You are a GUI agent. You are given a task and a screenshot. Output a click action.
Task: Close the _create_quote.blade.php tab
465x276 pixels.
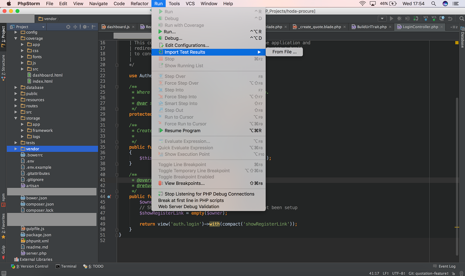point(344,27)
